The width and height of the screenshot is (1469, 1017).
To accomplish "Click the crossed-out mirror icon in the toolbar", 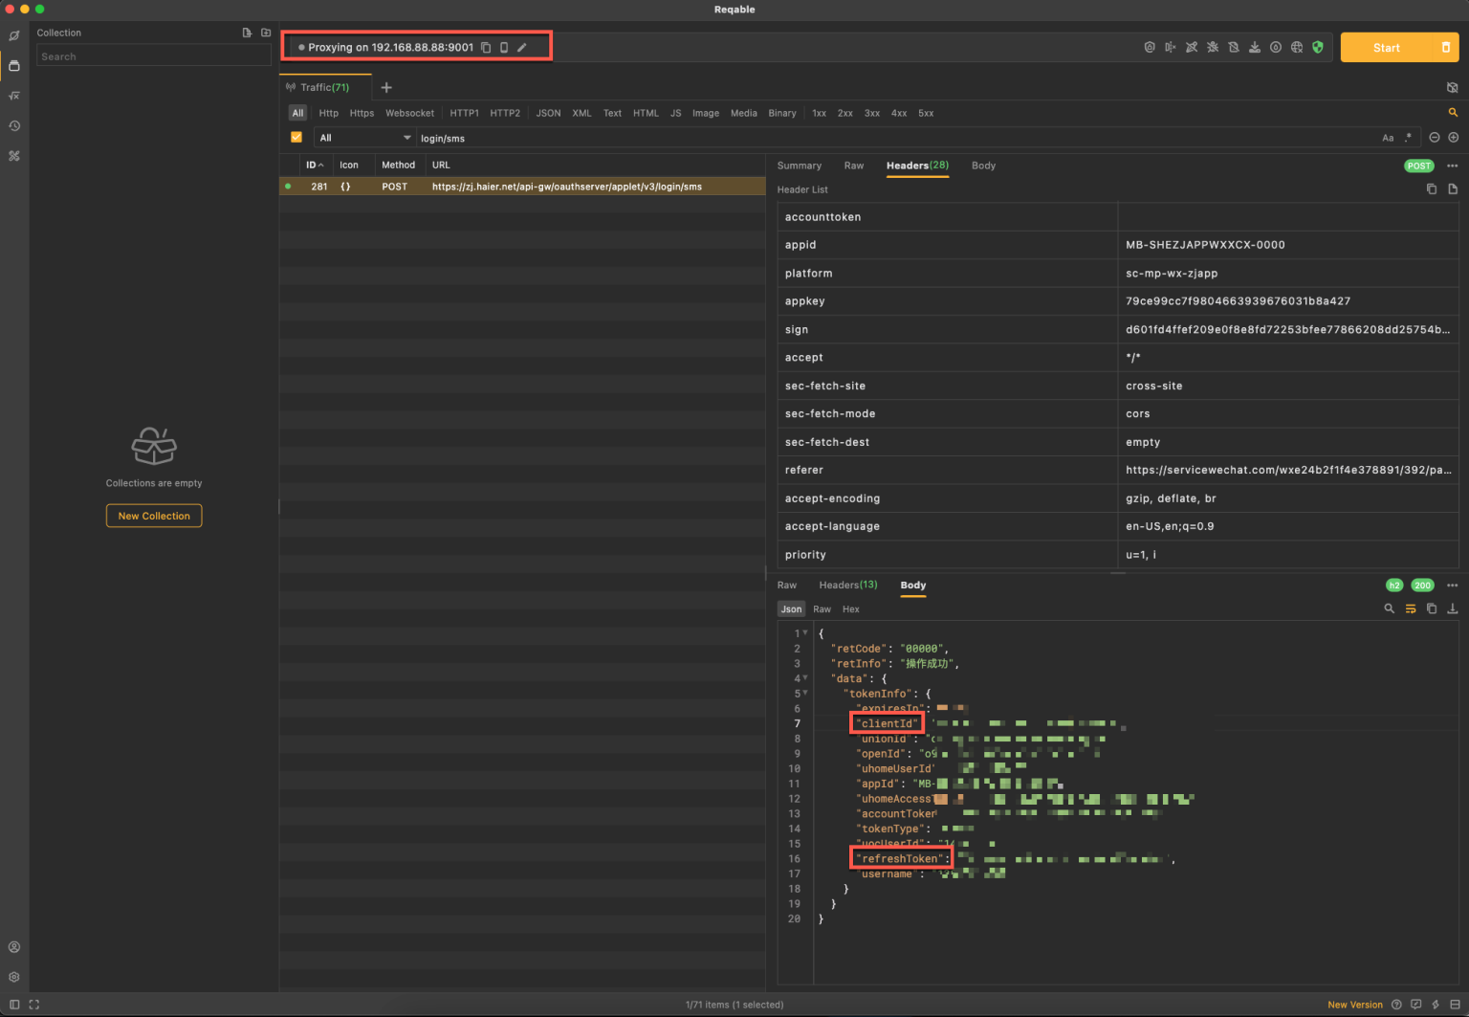I will [x=1171, y=47].
